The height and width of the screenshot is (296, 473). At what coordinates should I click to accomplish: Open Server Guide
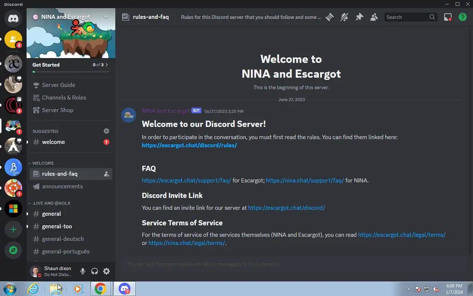(x=71, y=85)
